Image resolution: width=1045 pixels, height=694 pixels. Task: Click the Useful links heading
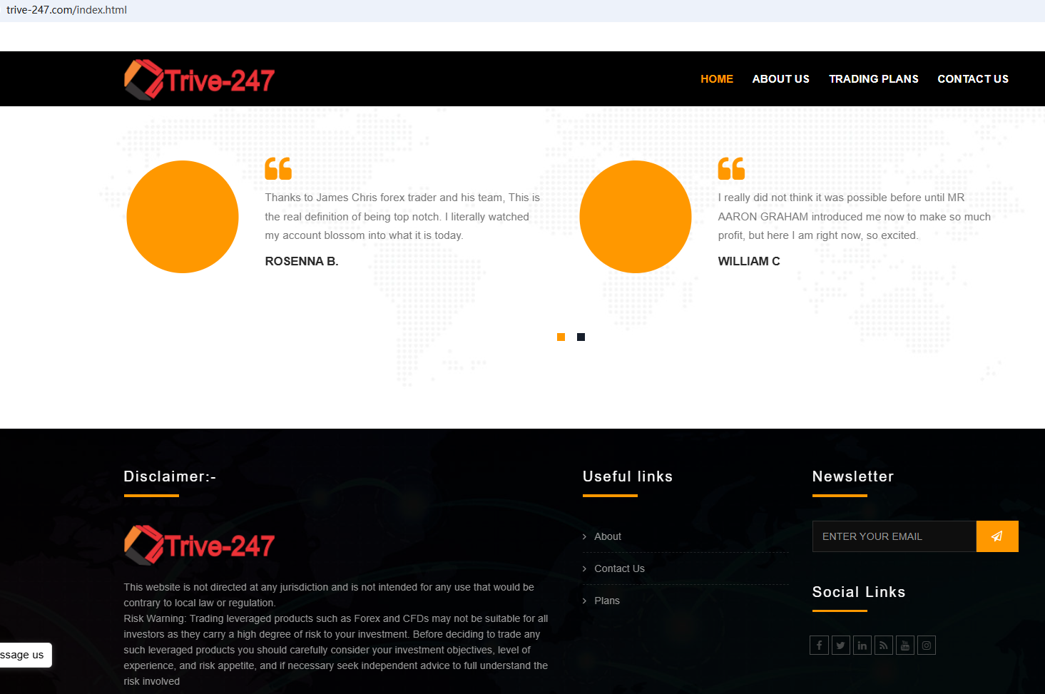click(x=628, y=476)
